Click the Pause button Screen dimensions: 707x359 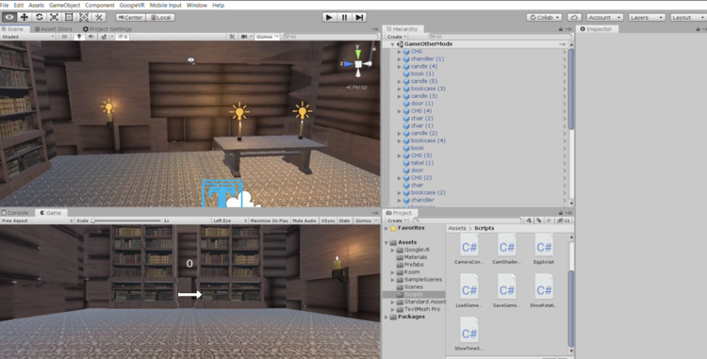pyautogui.click(x=344, y=17)
